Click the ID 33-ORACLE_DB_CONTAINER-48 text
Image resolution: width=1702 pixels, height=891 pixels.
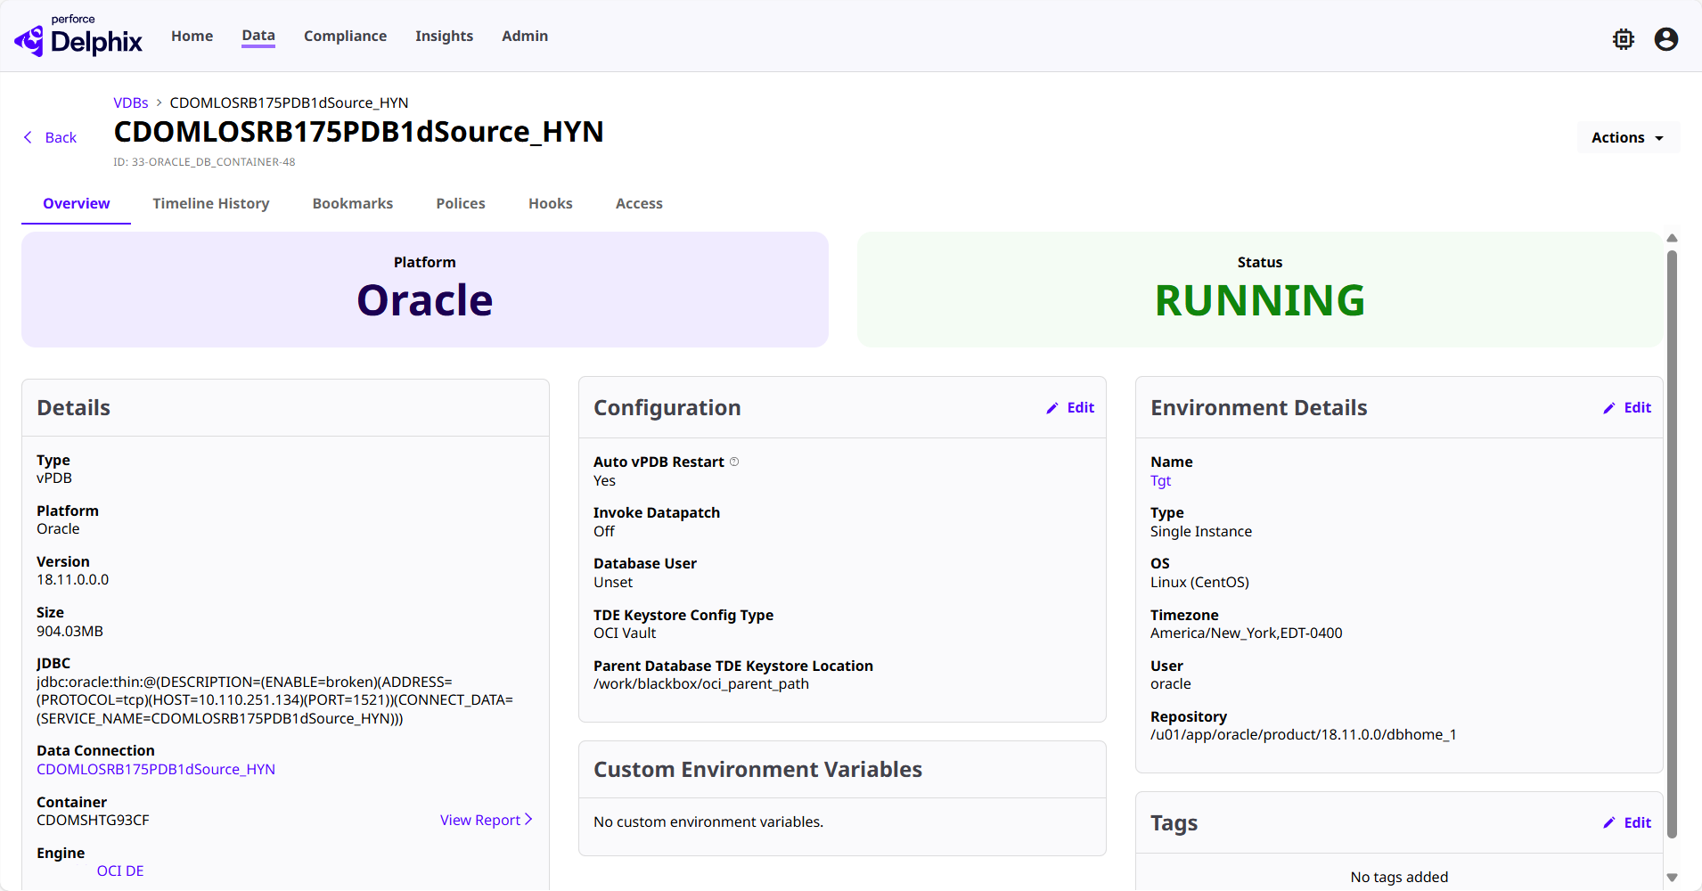coord(204,162)
